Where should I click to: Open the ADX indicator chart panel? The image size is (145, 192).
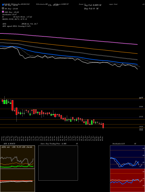pos(17,157)
